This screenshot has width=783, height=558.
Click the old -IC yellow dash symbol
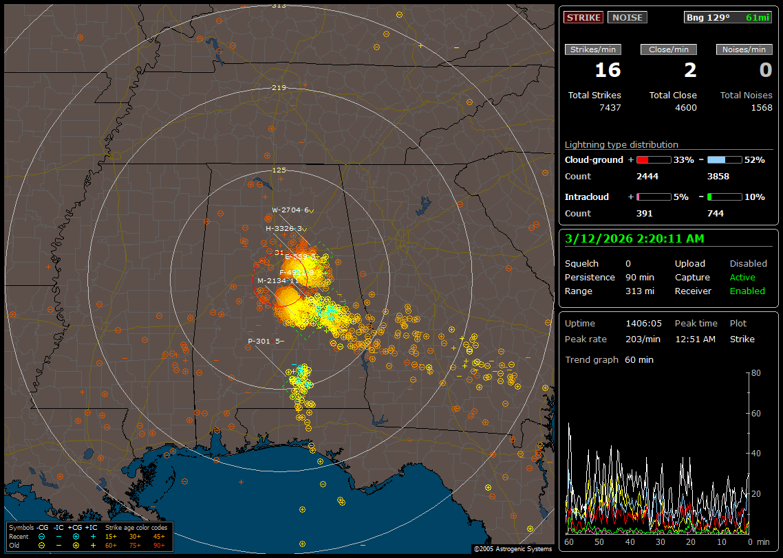(x=58, y=545)
